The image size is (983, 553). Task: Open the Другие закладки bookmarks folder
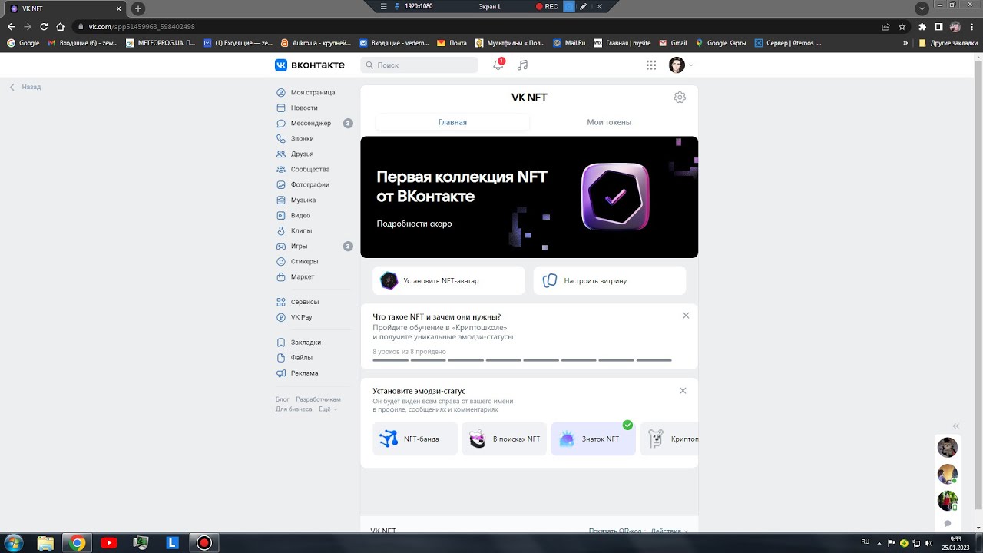pos(948,43)
